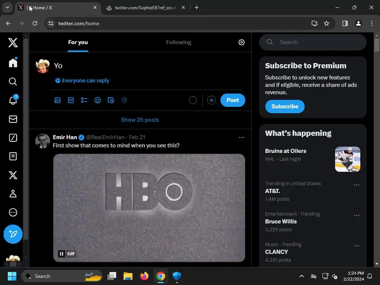Open more options for CLANCY trend

click(x=357, y=246)
